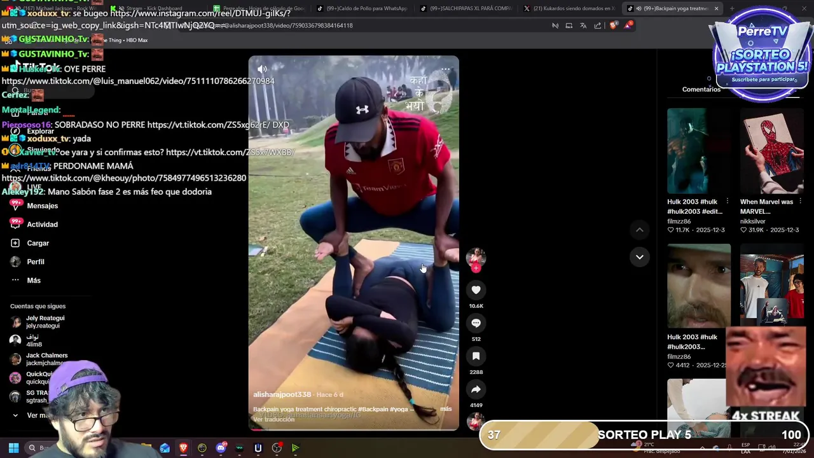Switch to Stream Kick Dashboard tab
814x458 pixels.
click(155, 8)
